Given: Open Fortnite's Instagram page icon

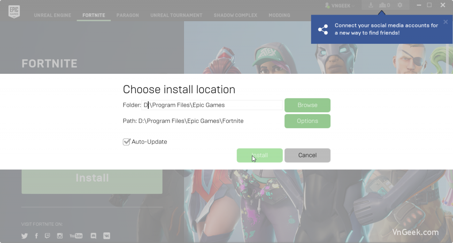Looking at the screenshot, I should coord(60,236).
